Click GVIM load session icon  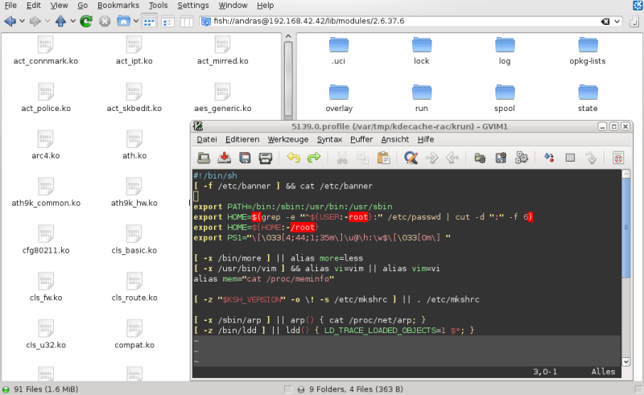480,158
